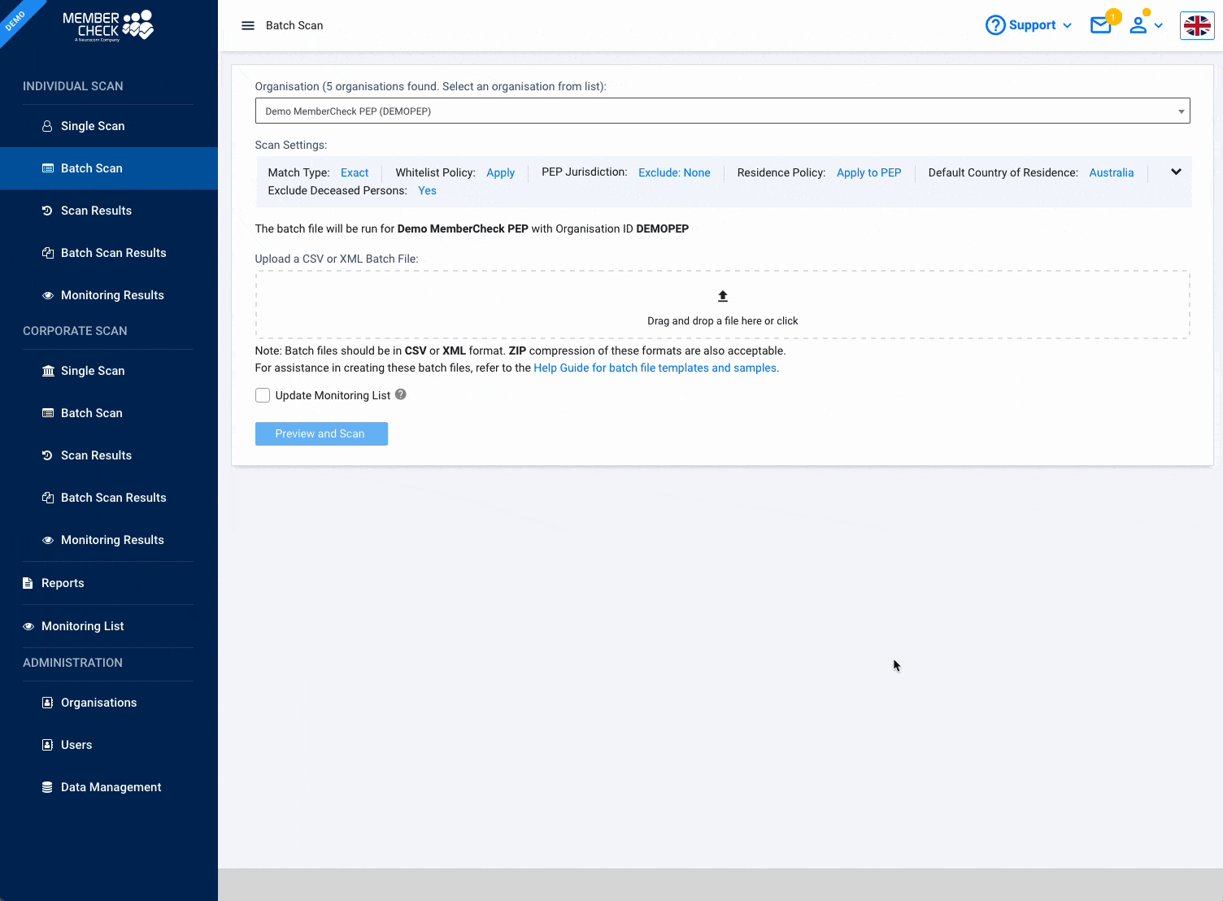
Task: Change Residence Policy Apply to PEP setting
Action: pos(868,172)
